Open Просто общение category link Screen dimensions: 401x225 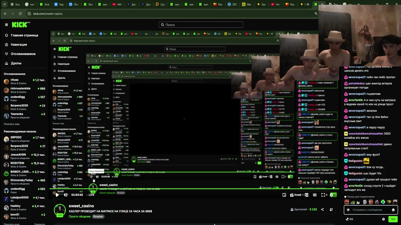pos(80,217)
